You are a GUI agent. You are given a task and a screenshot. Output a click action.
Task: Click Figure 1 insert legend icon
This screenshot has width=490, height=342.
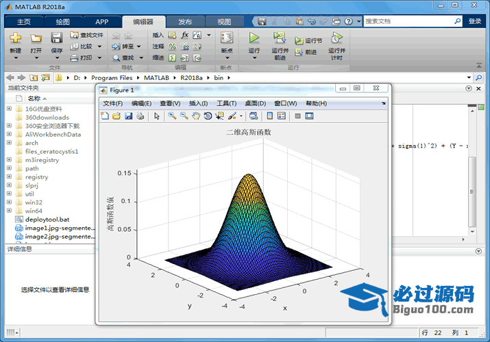[282, 116]
